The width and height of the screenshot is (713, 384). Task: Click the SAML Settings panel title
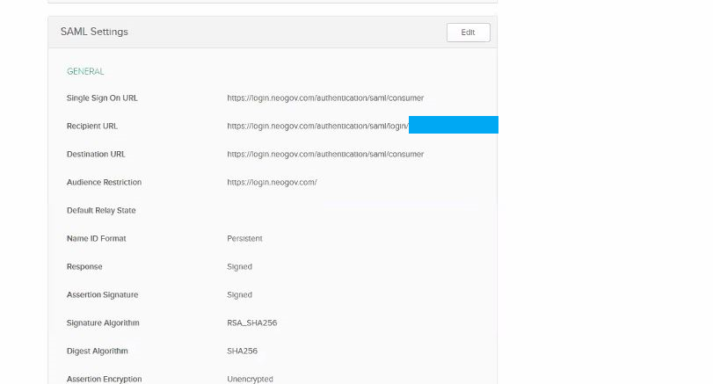[94, 32]
